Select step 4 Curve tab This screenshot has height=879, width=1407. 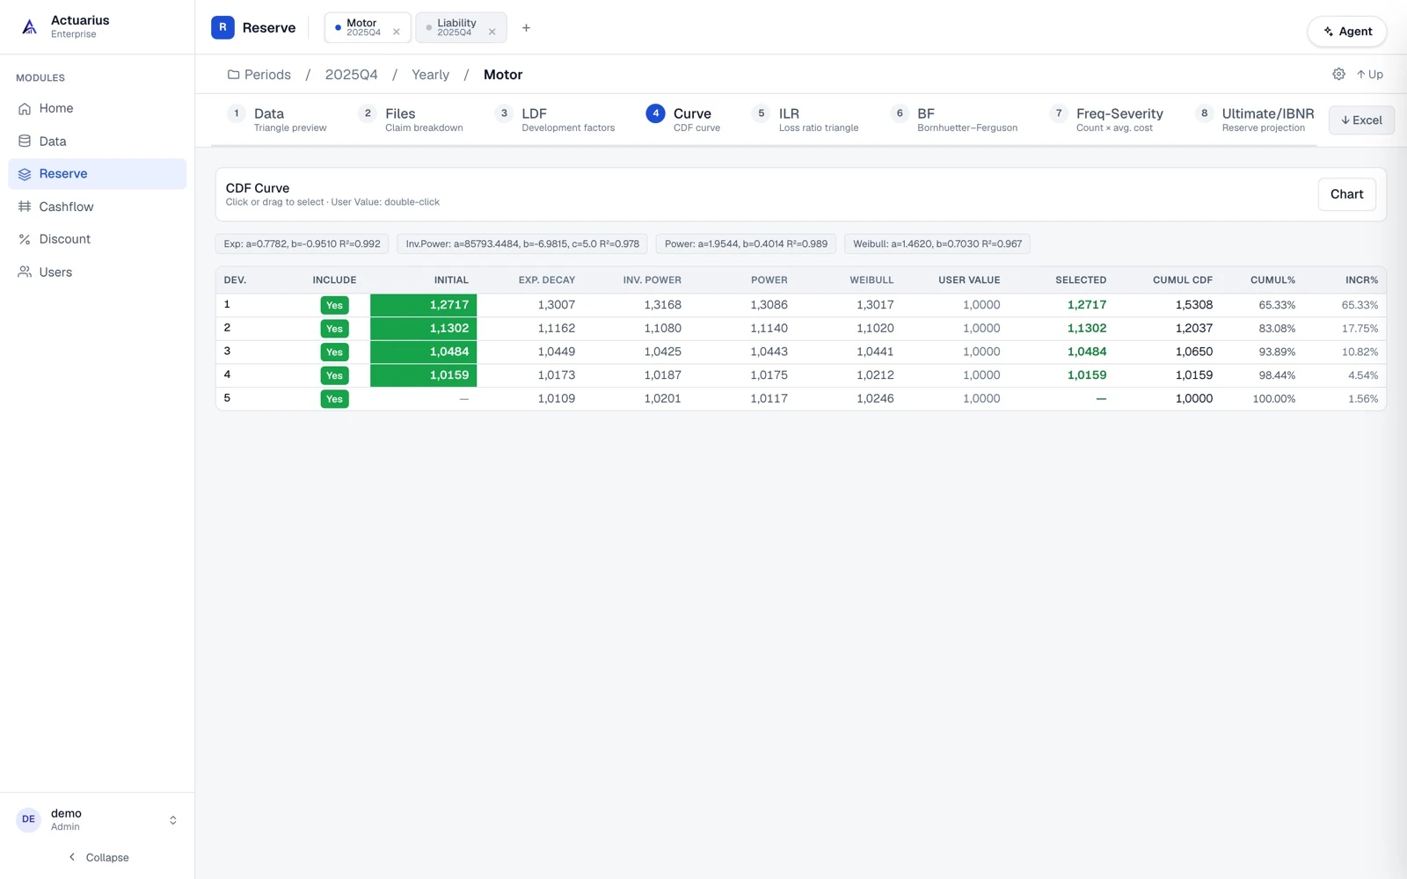(x=683, y=120)
